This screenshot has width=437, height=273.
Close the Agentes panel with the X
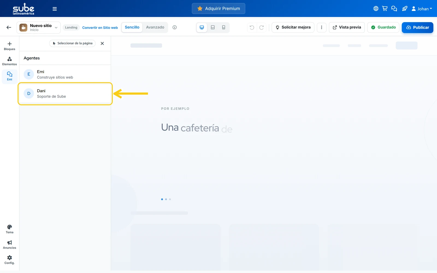pyautogui.click(x=102, y=43)
